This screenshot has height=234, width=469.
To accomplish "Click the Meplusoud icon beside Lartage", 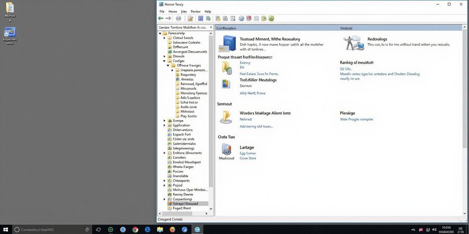I will [227, 149].
